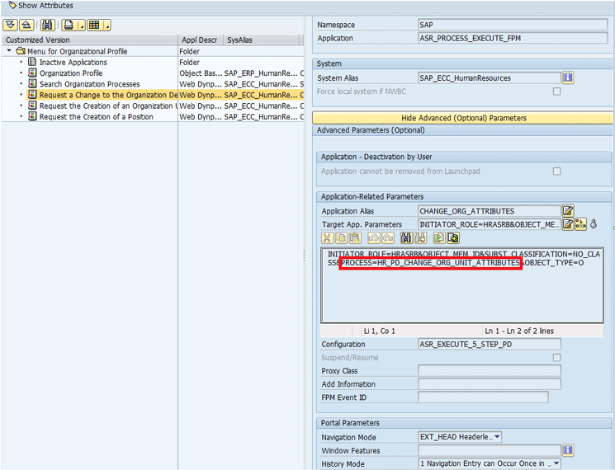Click the Show Attributes tag icon
This screenshot has height=470, width=615.
pyautogui.click(x=12, y=6)
